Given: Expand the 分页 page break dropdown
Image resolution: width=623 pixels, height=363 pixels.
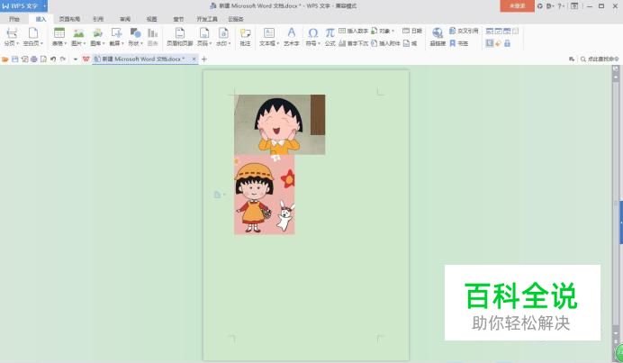Looking at the screenshot, I should 17,44.
